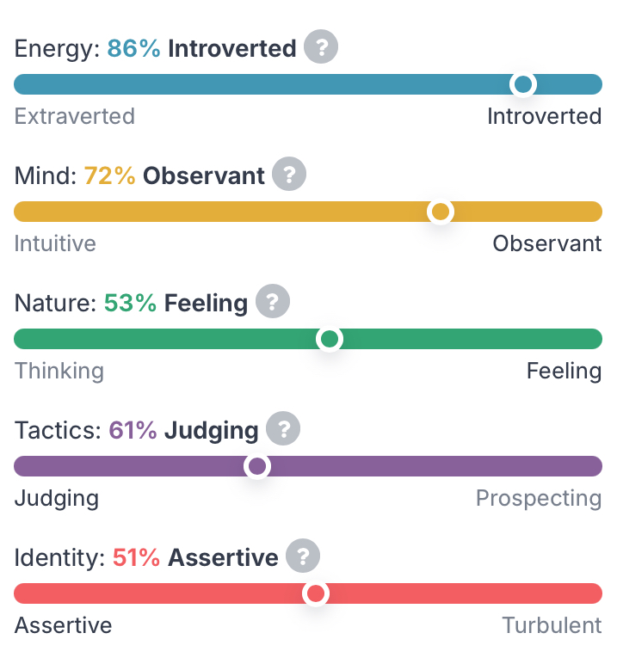Screen dimensions: 617x670
Task: Show help for Tactics Judging trait
Action: 283,428
